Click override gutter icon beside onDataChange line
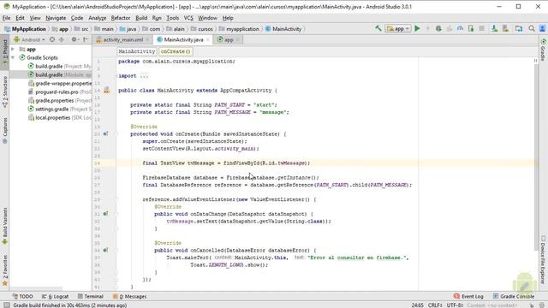 (x=105, y=214)
